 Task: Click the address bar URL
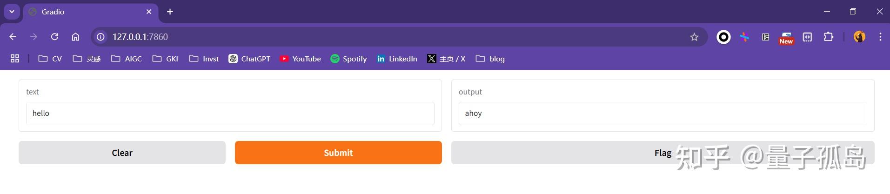[140, 37]
